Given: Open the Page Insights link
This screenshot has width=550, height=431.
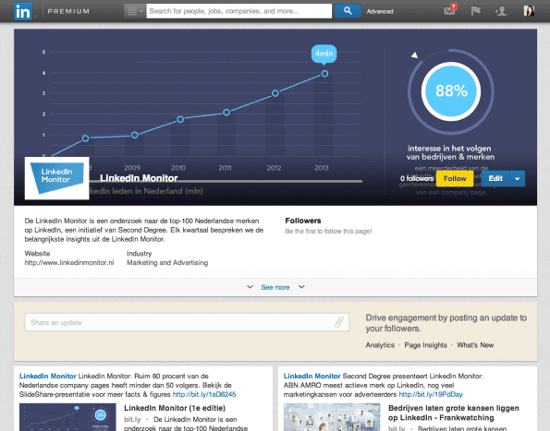Looking at the screenshot, I should (425, 345).
